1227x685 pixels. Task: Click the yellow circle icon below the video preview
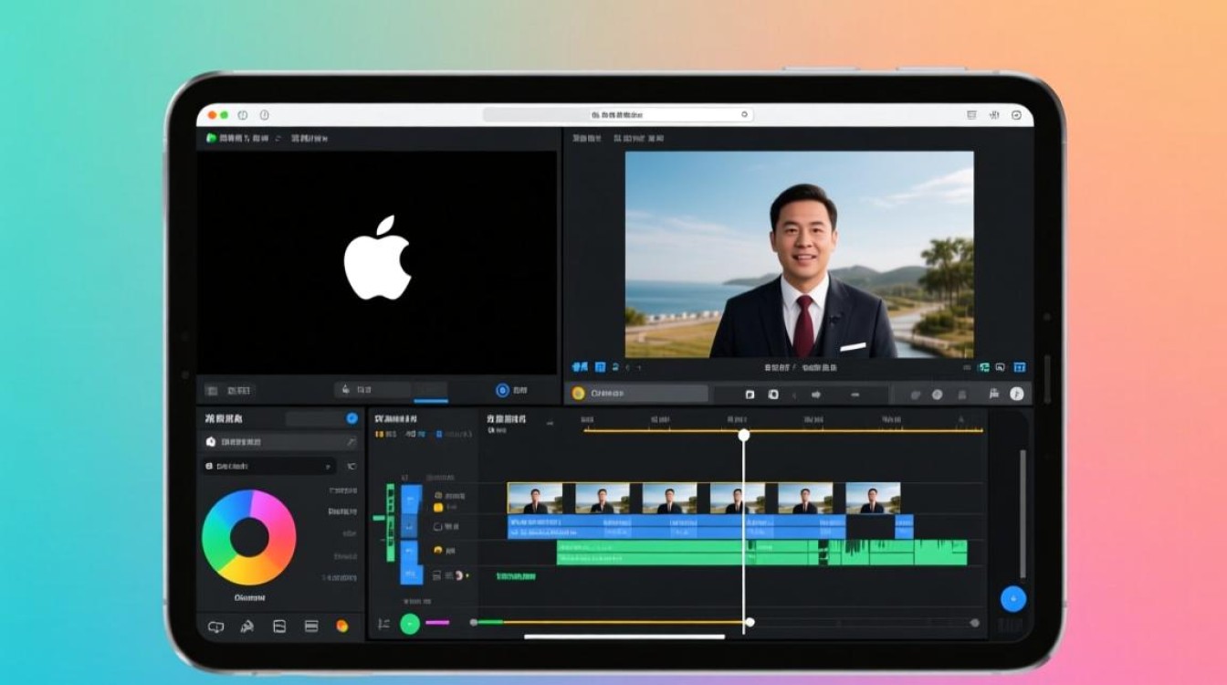tap(578, 394)
